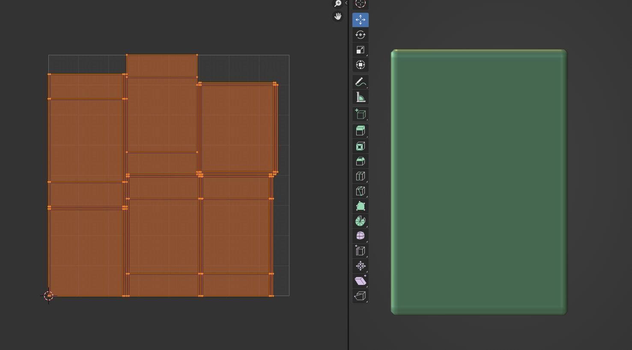Select the Inset Faces tool
Viewport: 632px width, 350px height.
(360, 146)
